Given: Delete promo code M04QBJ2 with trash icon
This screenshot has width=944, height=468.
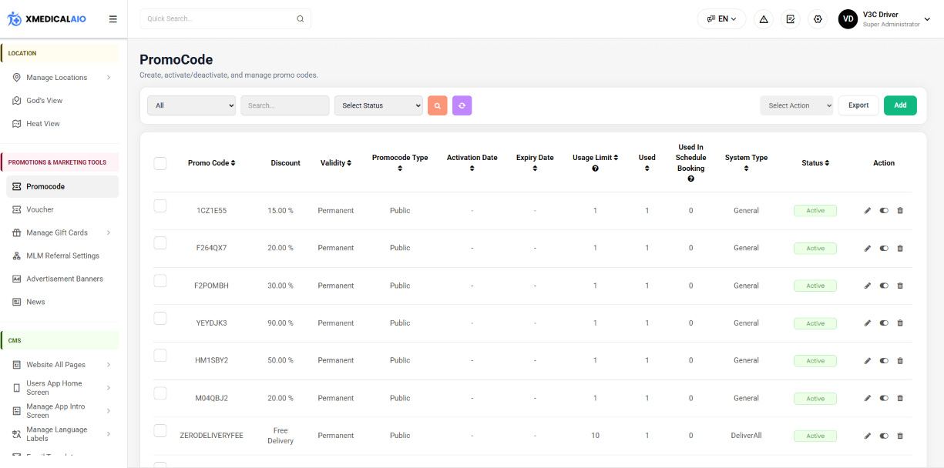Looking at the screenshot, I should [x=900, y=398].
